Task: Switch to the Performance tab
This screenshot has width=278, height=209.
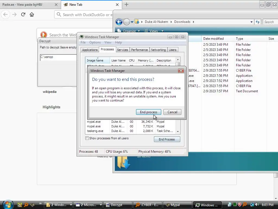Action: click(x=139, y=50)
